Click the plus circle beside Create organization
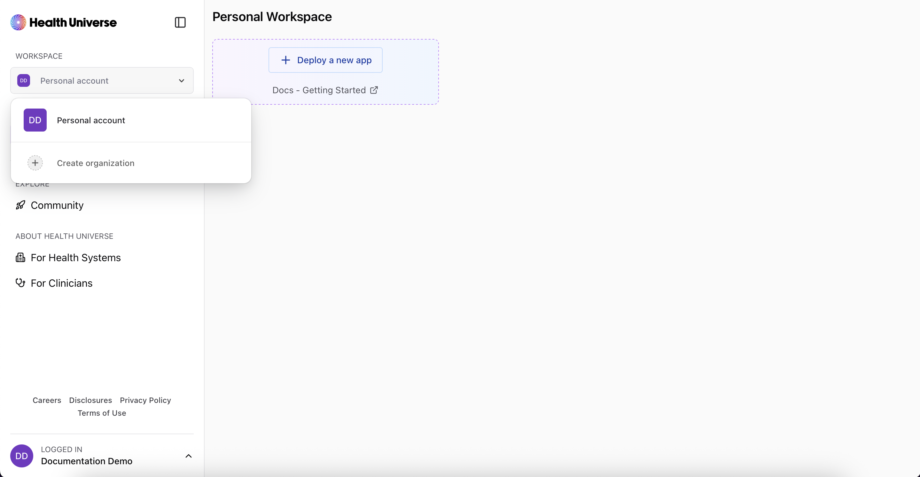Screen dimensions: 920x477 (35, 163)
